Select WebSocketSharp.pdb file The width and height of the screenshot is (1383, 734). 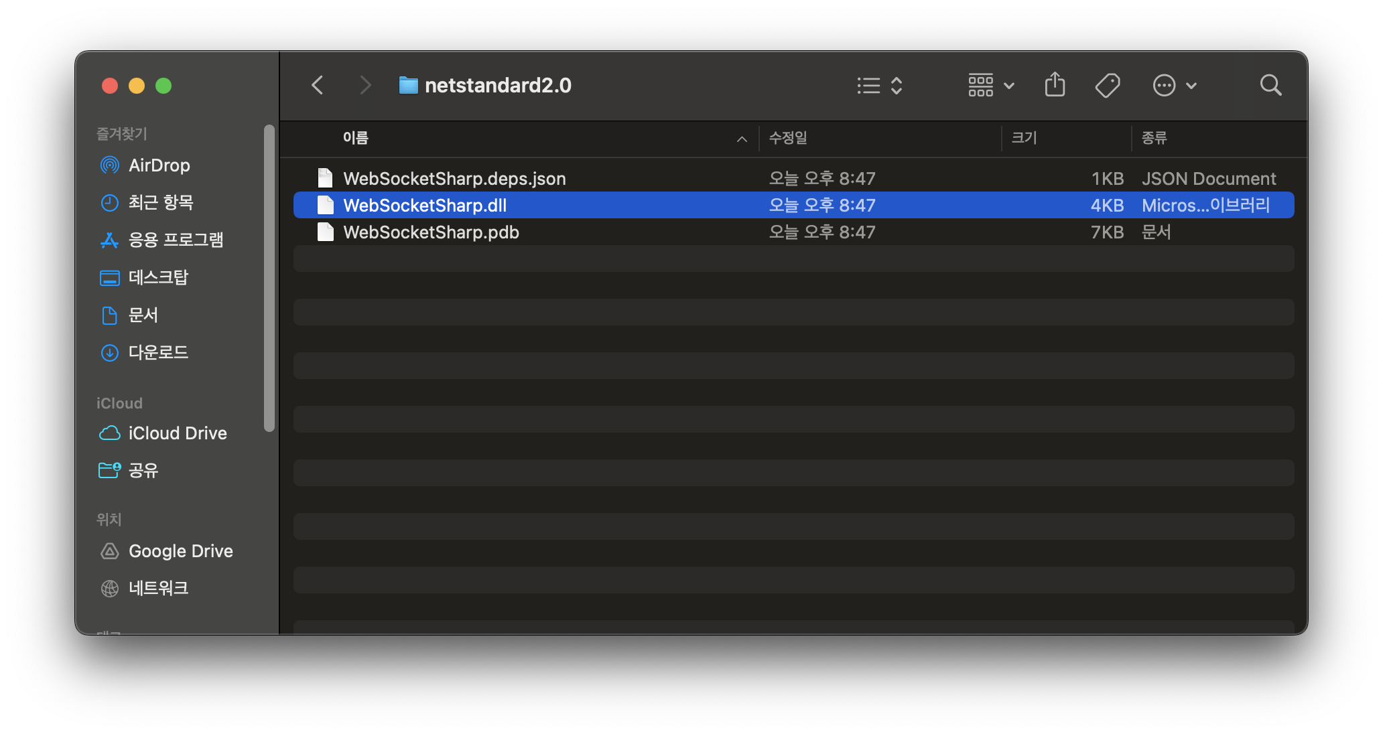431,232
